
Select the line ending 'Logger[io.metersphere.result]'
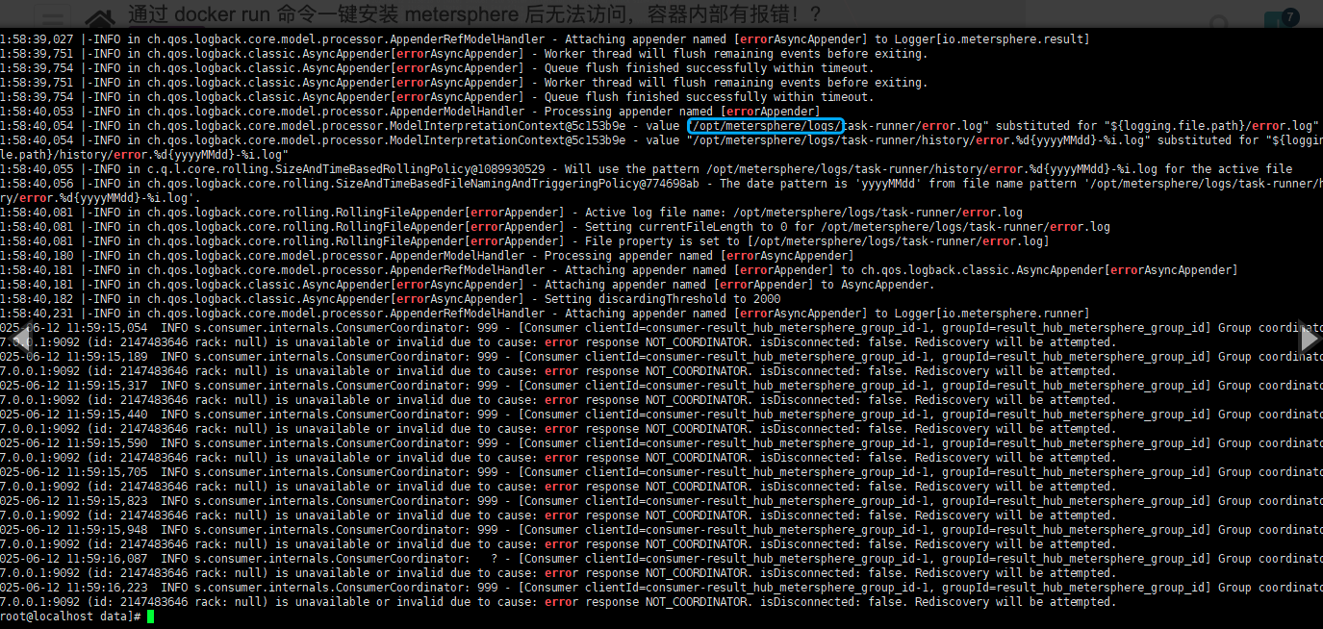click(x=545, y=39)
